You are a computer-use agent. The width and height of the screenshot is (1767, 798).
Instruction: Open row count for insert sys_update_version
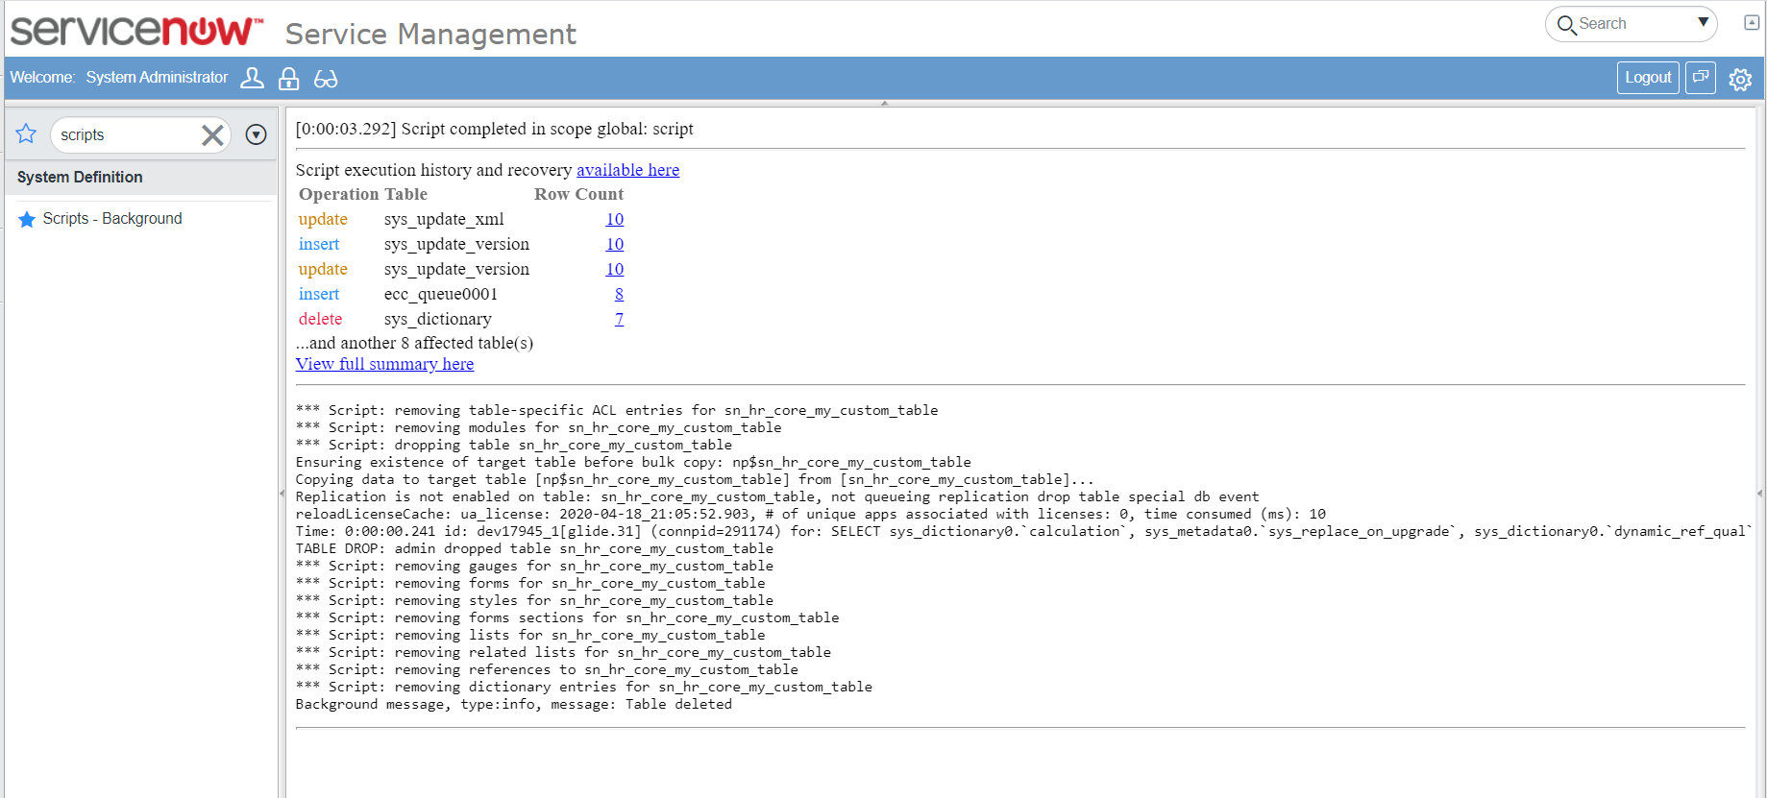coord(615,244)
